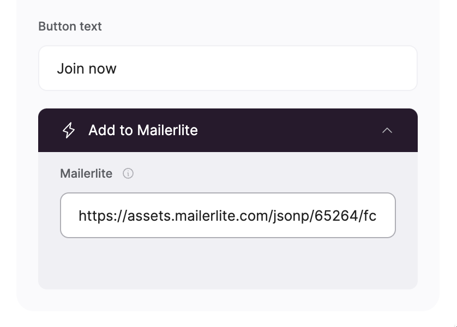
Task: Select the Mailerlite URL input field
Action: coord(227,215)
